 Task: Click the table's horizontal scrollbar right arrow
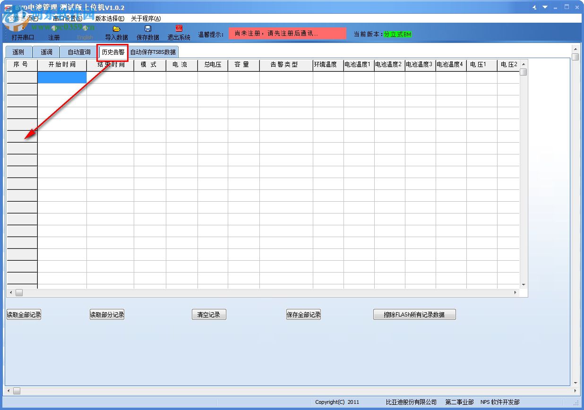pyautogui.click(x=515, y=293)
